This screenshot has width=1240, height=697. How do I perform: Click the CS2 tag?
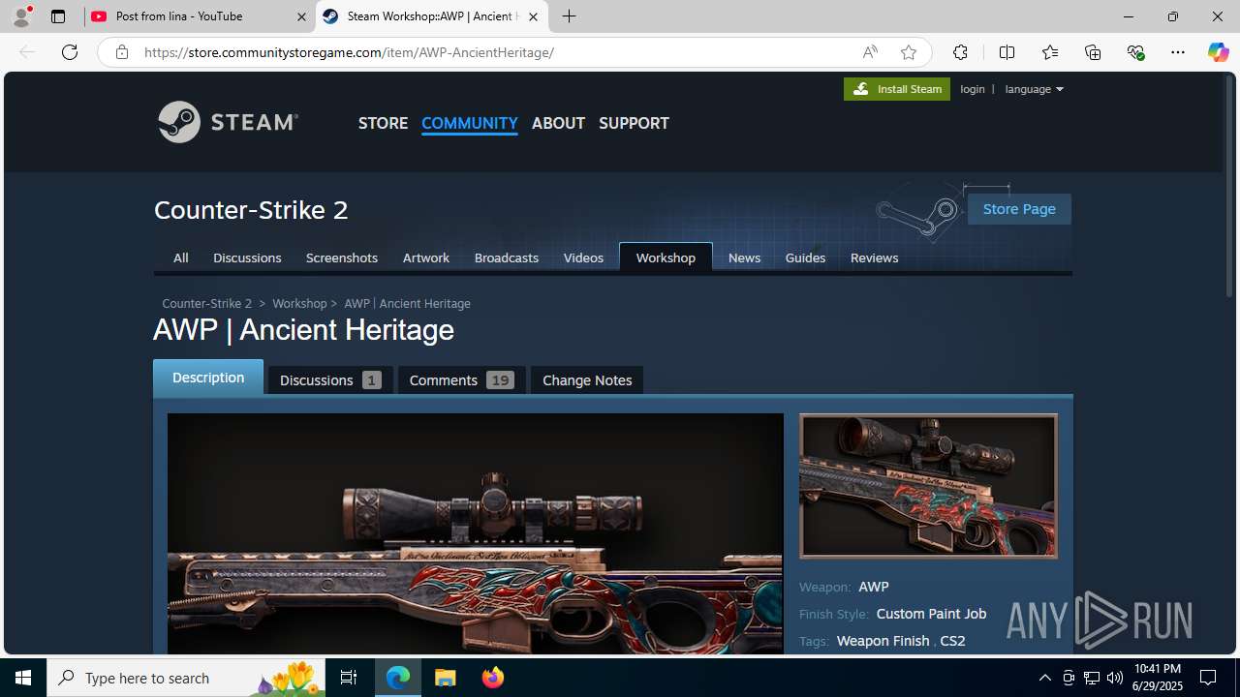[952, 641]
